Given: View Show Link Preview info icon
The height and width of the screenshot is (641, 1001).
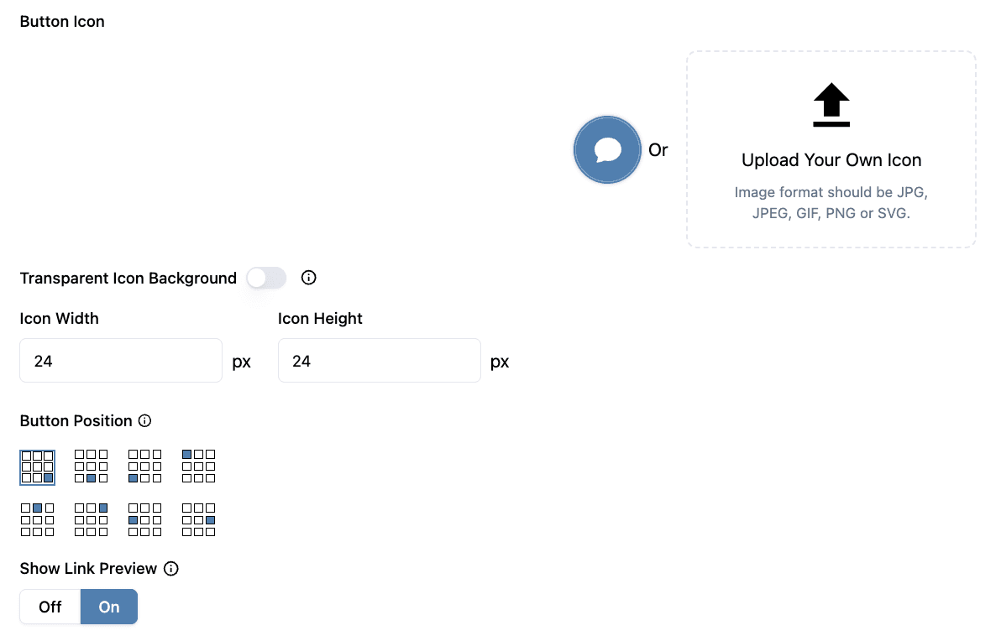Looking at the screenshot, I should pos(171,568).
